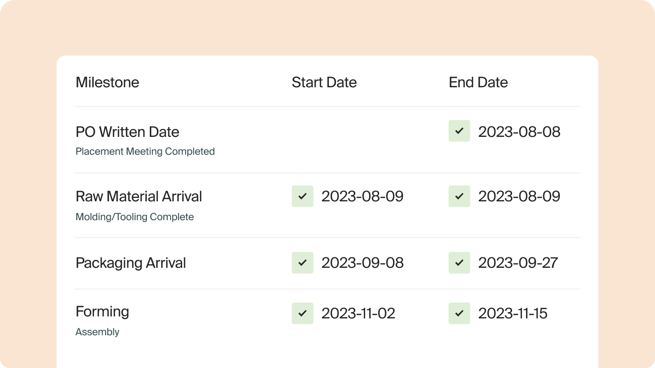Click the Milestone column header
The image size is (655, 368).
[107, 82]
